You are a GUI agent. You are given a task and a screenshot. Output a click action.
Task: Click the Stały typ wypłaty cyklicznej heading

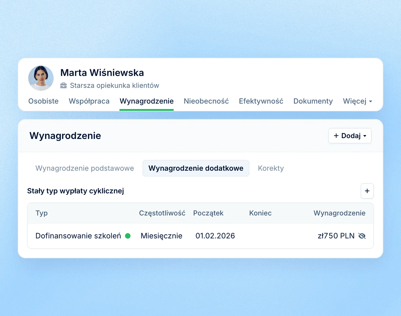coord(75,191)
